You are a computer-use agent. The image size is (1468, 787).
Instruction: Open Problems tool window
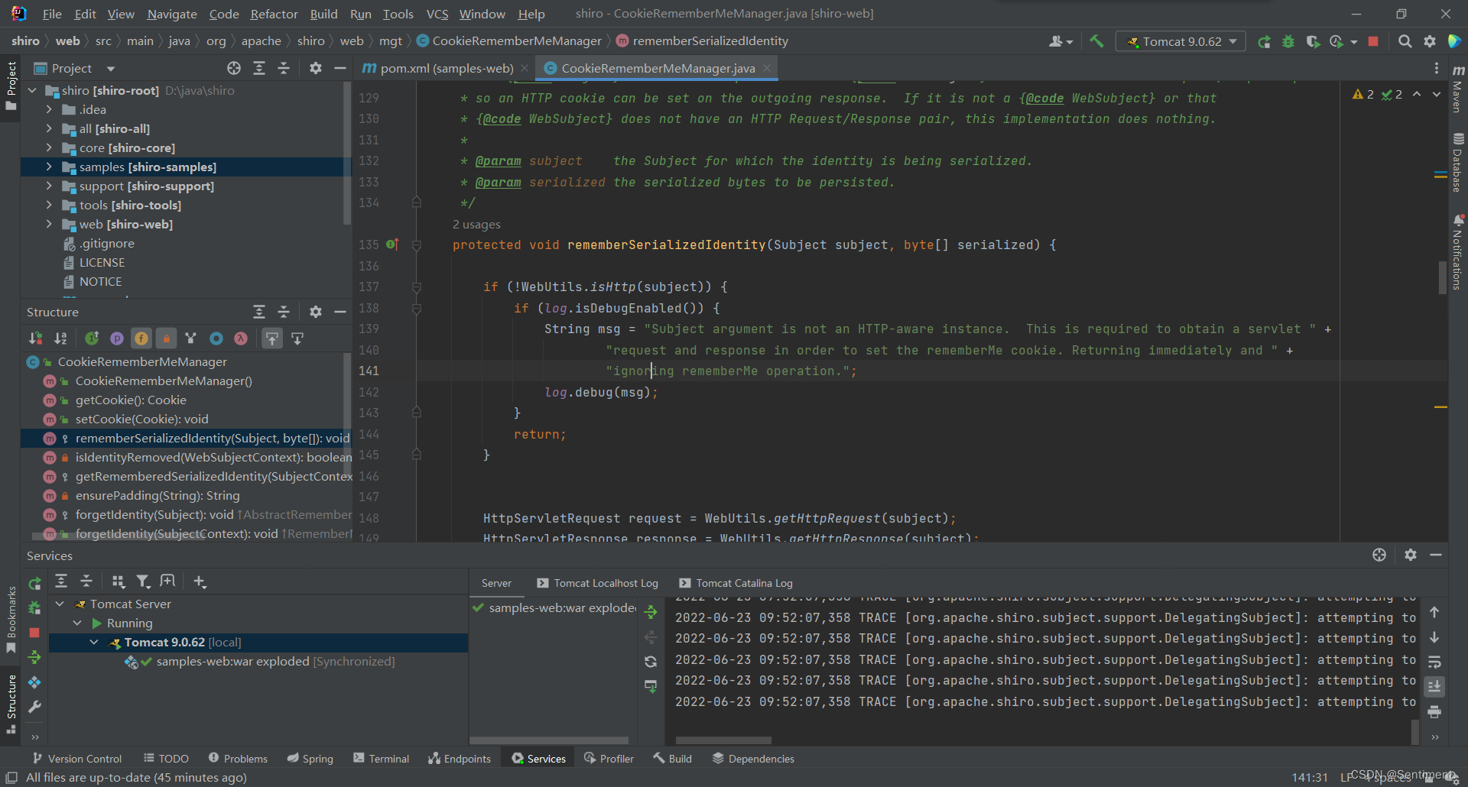pyautogui.click(x=238, y=758)
